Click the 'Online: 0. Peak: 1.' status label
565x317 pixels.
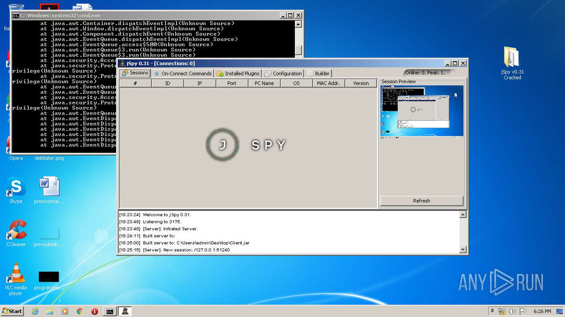click(x=425, y=73)
